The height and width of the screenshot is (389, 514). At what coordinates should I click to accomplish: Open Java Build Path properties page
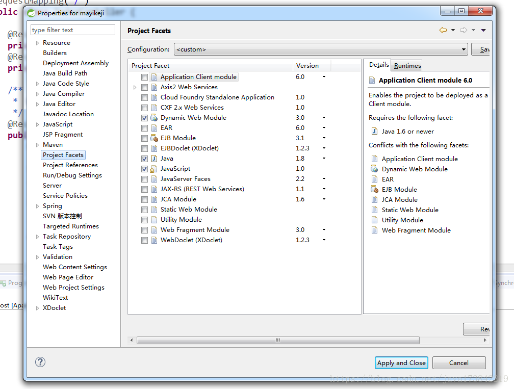coord(65,73)
